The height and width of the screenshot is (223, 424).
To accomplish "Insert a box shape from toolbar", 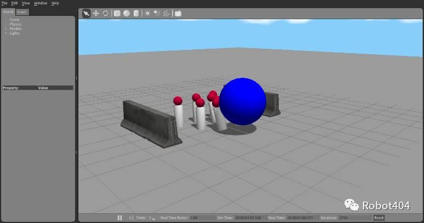I will pyautogui.click(x=117, y=14).
